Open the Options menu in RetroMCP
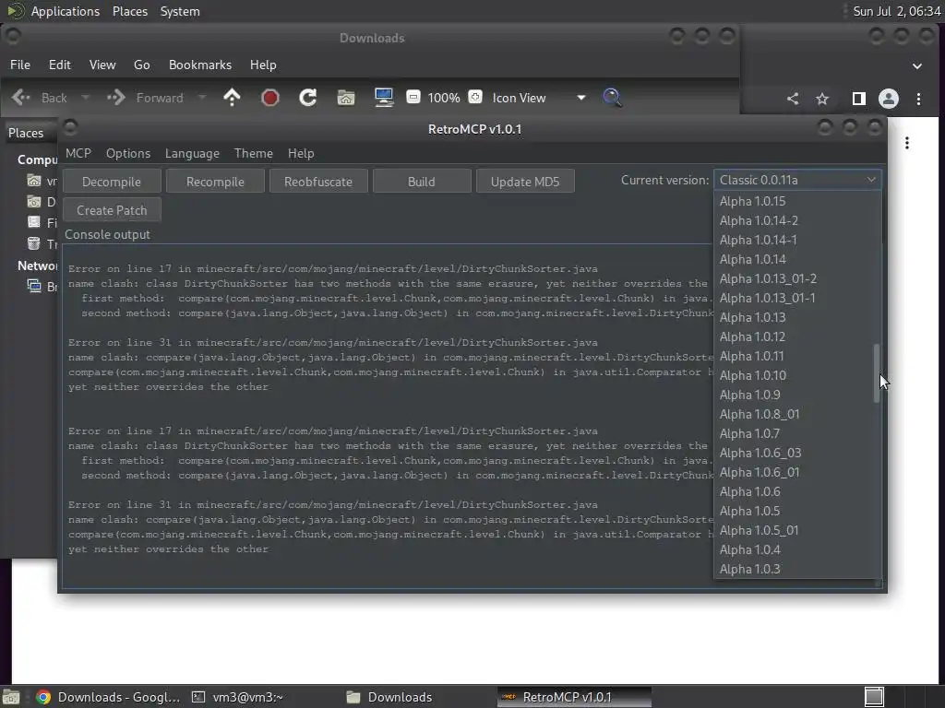Image resolution: width=945 pixels, height=708 pixels. pos(127,153)
